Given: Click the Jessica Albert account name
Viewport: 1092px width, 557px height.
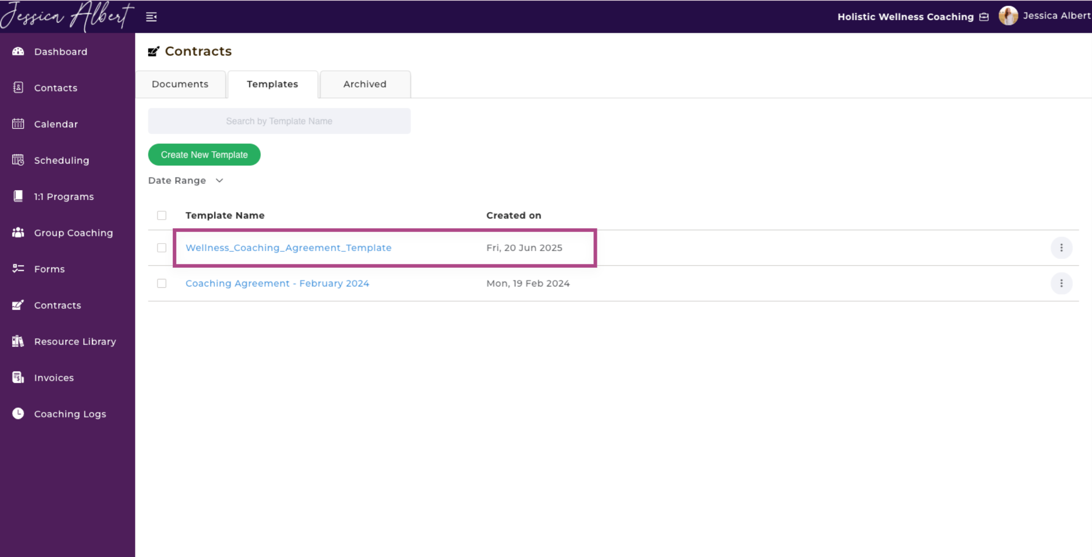Looking at the screenshot, I should pos(1057,16).
